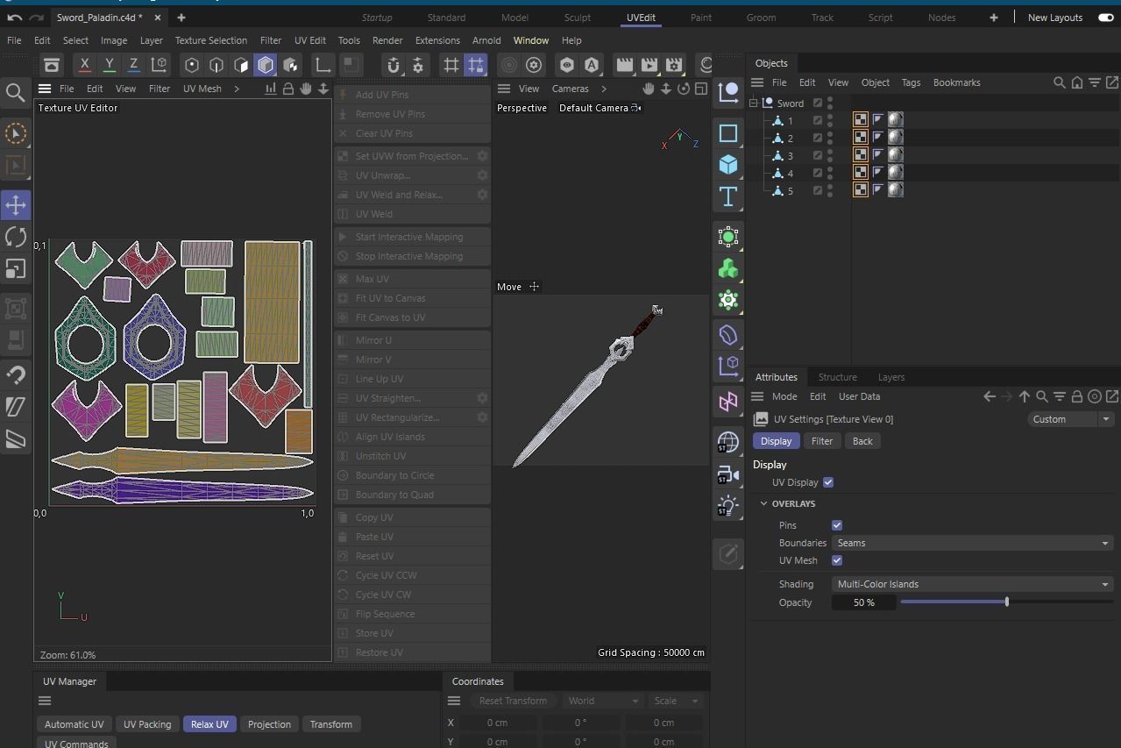Screen dimensions: 1121x748
Task: Select Edges mode icon
Action: pyautogui.click(x=216, y=65)
